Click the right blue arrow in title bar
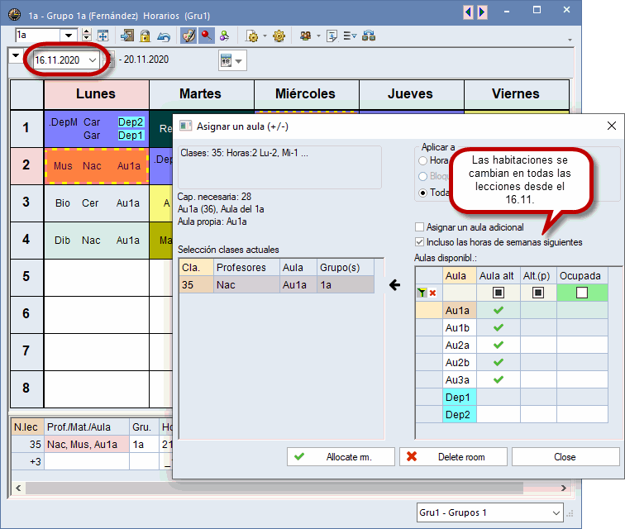The height and width of the screenshot is (529, 625). [482, 12]
